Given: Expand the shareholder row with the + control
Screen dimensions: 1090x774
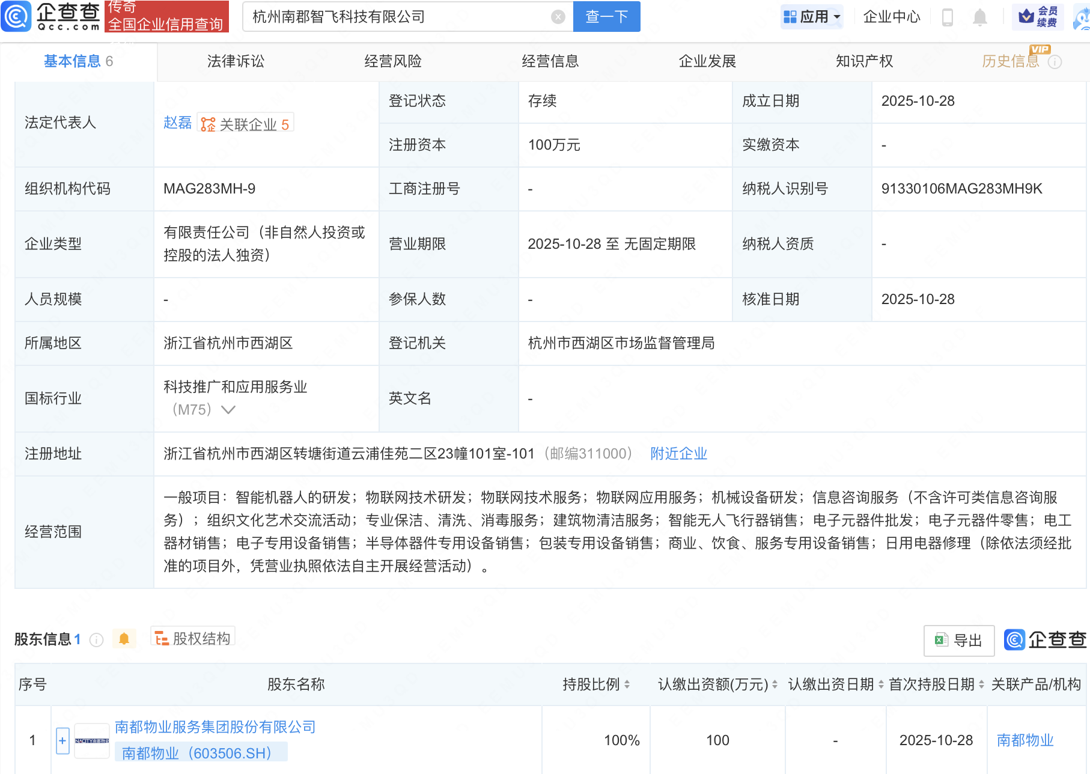Looking at the screenshot, I should [62, 740].
